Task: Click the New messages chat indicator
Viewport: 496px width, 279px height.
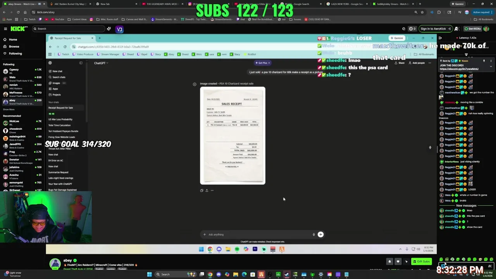Action: tap(466, 206)
